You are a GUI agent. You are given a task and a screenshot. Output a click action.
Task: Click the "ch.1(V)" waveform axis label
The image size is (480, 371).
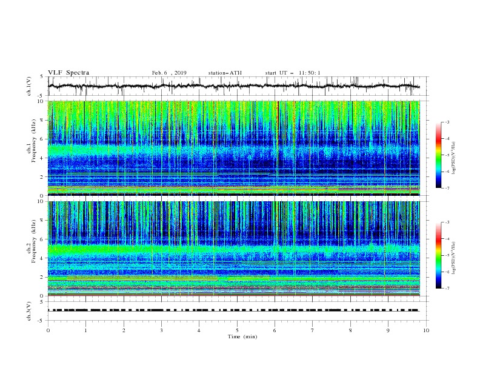[29, 86]
